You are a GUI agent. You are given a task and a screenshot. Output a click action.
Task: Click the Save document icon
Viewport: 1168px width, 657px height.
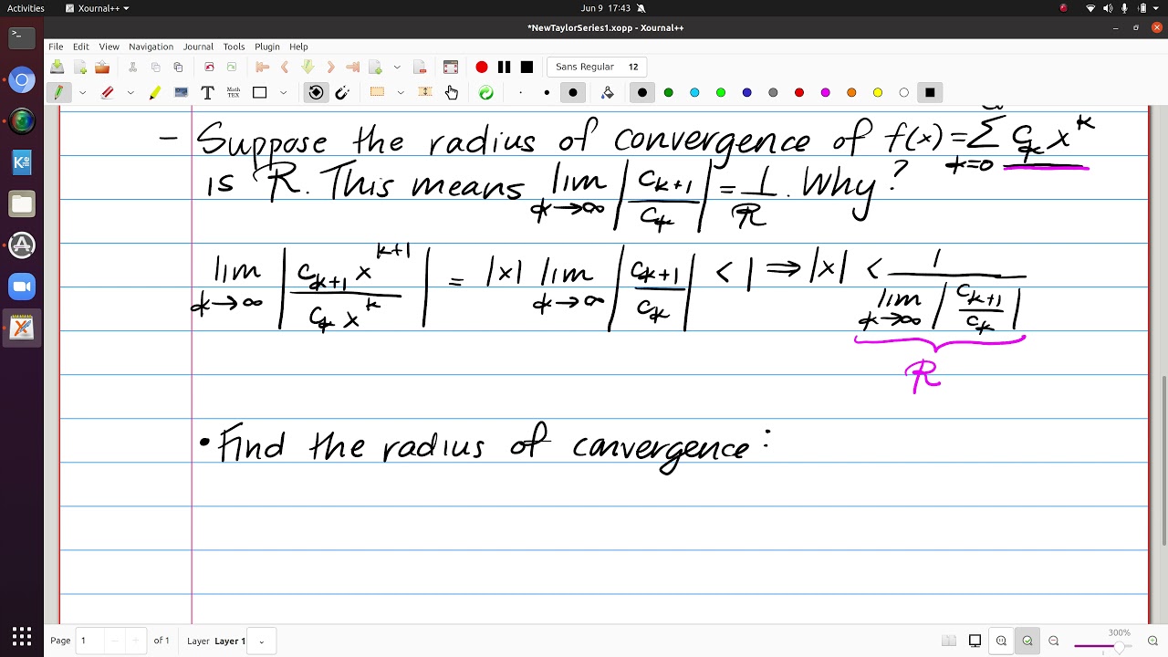pos(57,67)
